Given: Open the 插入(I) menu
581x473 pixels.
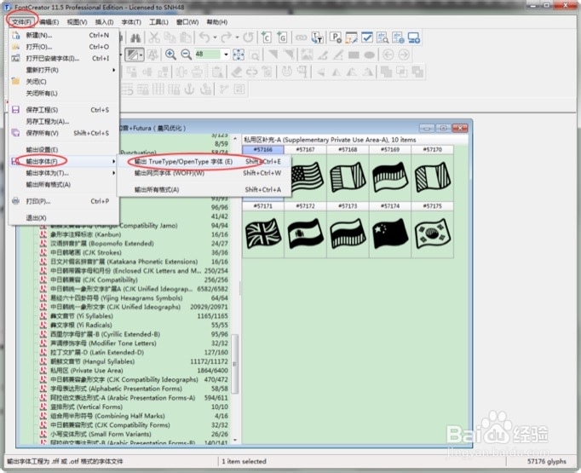Looking at the screenshot, I should (x=104, y=22).
